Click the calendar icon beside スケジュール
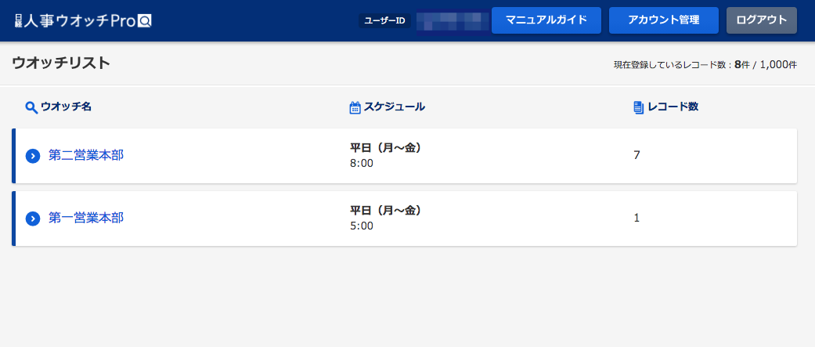The image size is (815, 347). (x=355, y=107)
